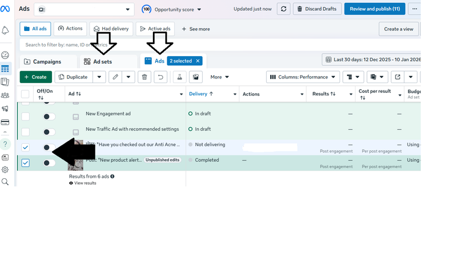
Task: Click the delete trash can icon
Action: (145, 77)
